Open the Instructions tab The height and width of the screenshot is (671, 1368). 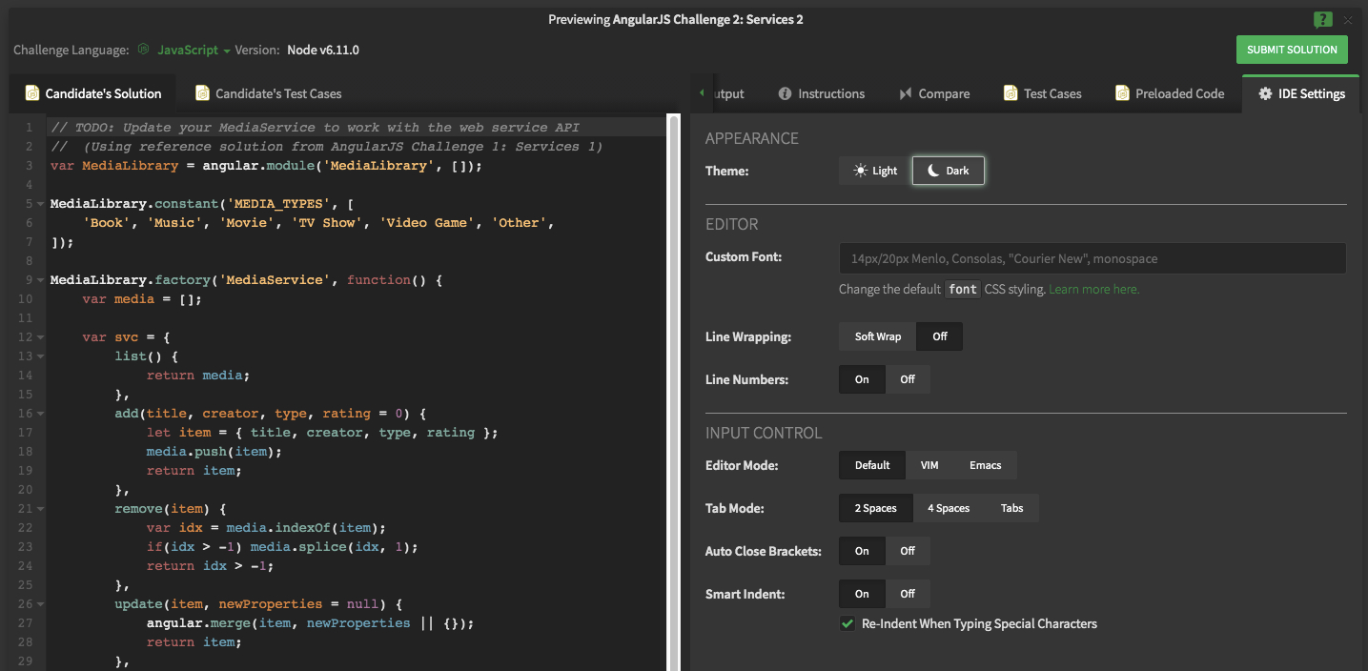(x=830, y=93)
